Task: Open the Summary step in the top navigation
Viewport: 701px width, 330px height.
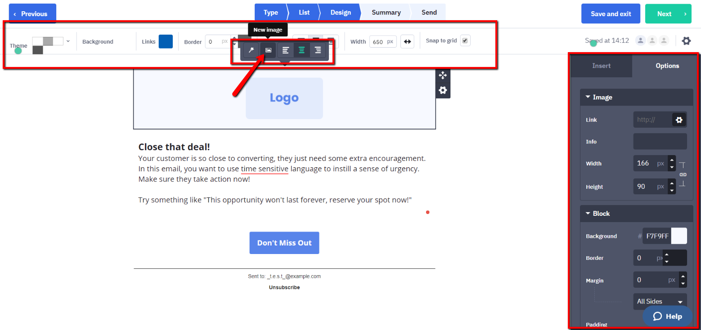Action: pyautogui.click(x=386, y=12)
